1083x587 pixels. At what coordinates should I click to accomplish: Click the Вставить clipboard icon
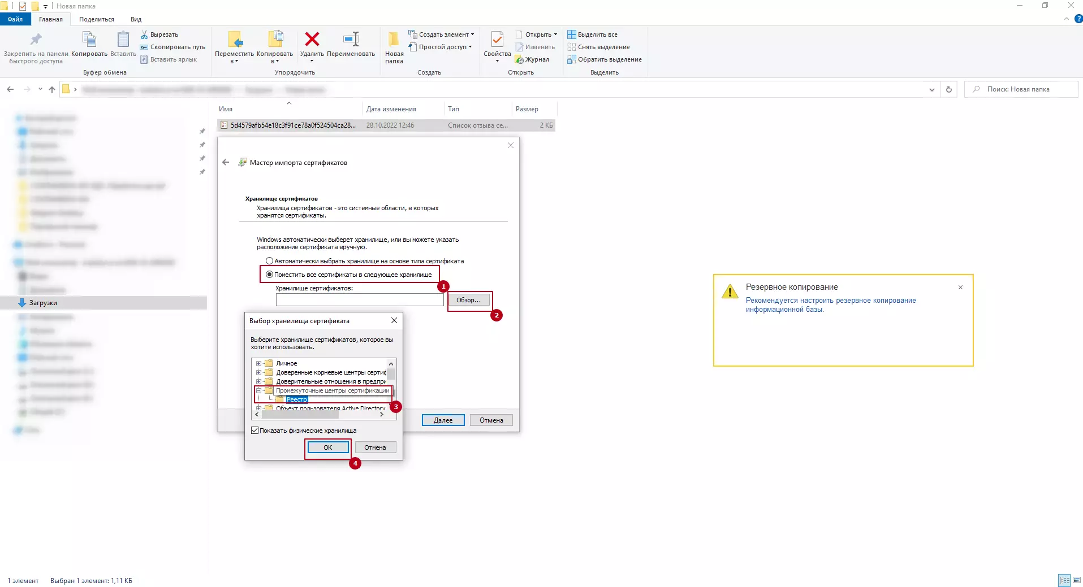tap(123, 44)
